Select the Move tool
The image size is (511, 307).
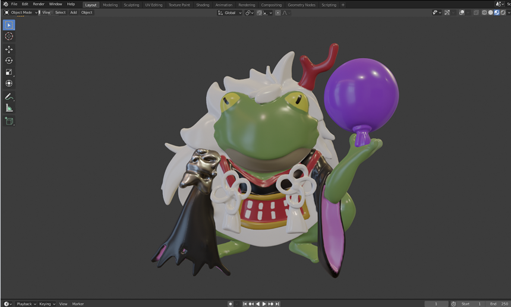[9, 49]
